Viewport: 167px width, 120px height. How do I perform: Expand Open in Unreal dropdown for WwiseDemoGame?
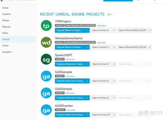tap(114, 47)
